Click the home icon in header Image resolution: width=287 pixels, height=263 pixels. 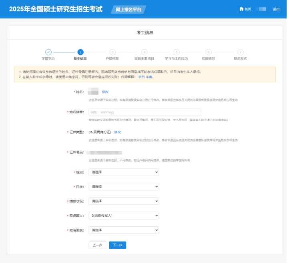click(x=241, y=9)
